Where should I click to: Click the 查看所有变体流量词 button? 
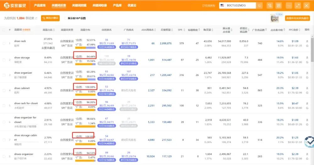click(x=297, y=18)
